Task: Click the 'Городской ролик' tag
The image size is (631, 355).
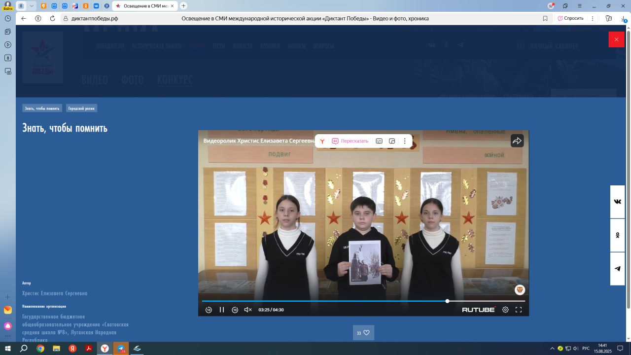Action: pos(82,108)
